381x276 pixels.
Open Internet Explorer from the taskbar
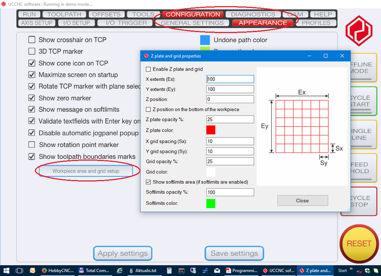click(x=120, y=271)
